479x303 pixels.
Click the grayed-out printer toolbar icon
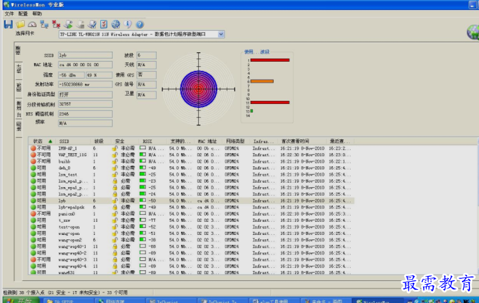click(x=81, y=24)
